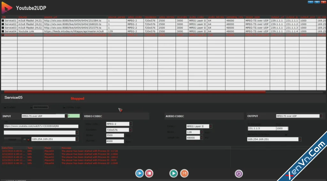Open the input interface 169.254.169.251 dropdown
Viewport: 327px width, 181px height.
pyautogui.click(x=77, y=139)
